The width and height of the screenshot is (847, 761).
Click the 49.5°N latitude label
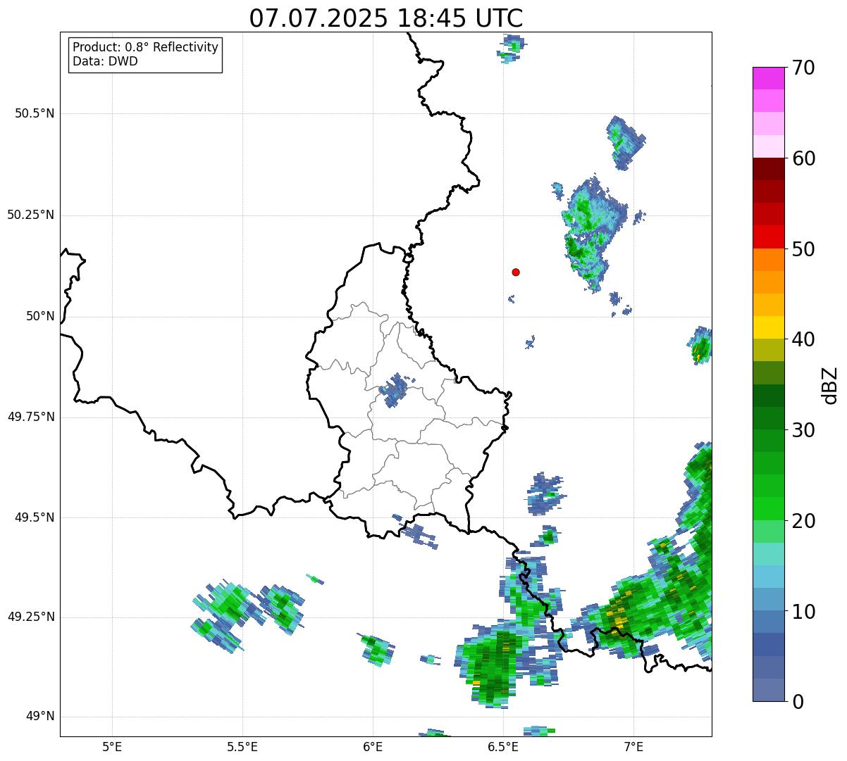(x=35, y=517)
